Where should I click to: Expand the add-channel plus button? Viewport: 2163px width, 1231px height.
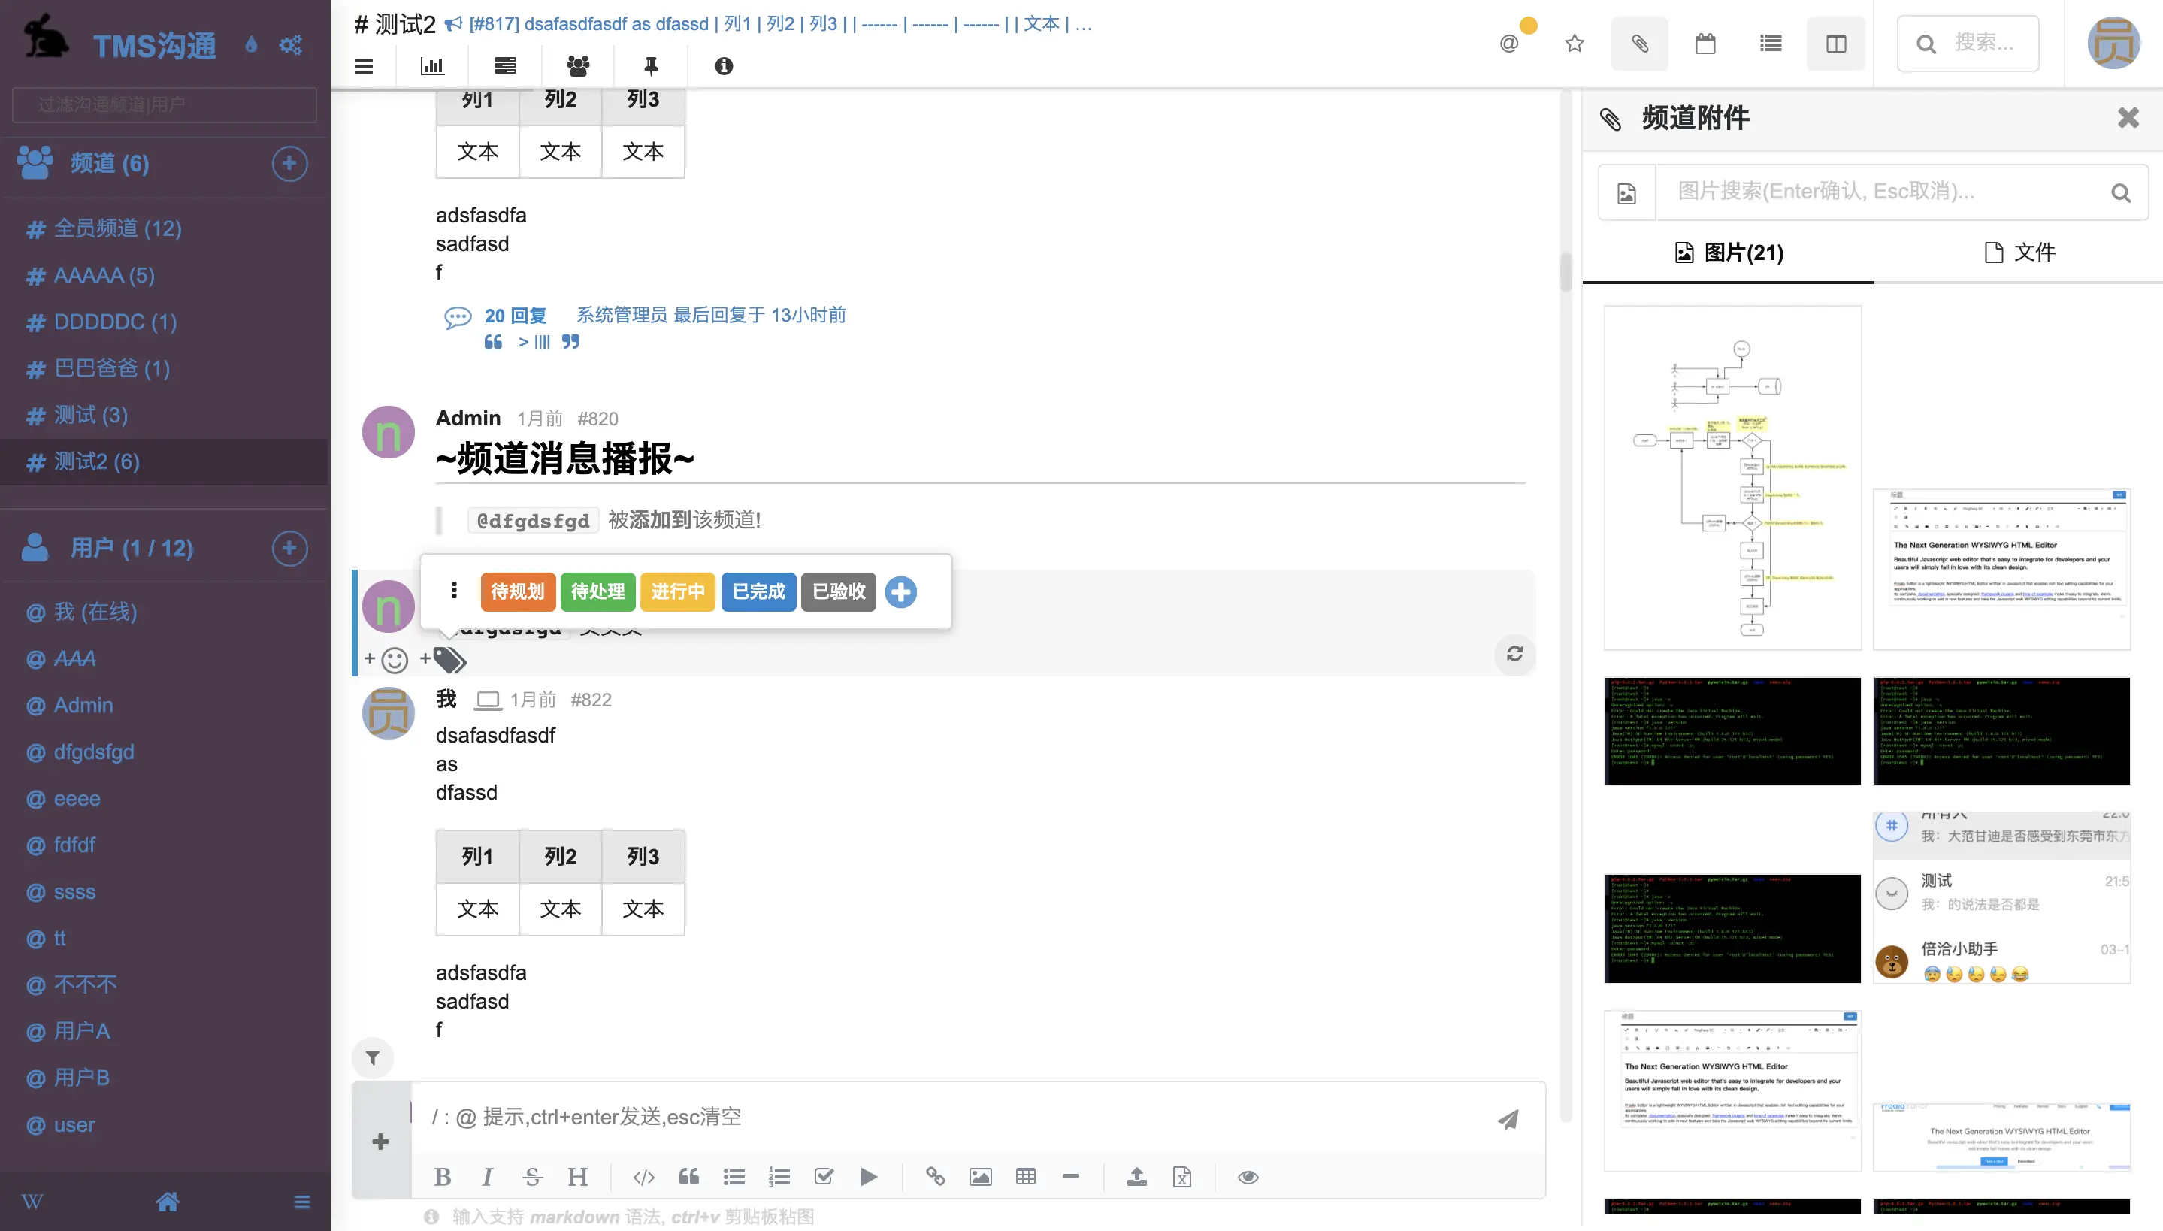point(289,163)
